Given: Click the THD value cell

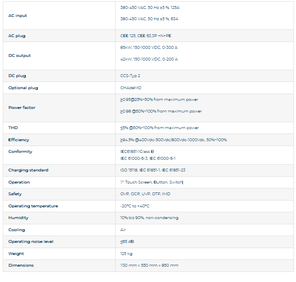Looking at the screenshot, I should pos(159,128).
